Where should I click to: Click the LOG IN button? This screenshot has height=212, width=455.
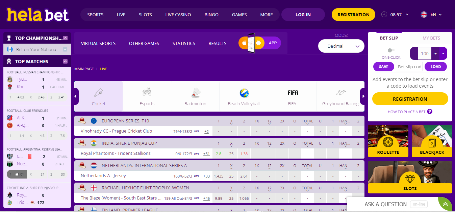303,15
